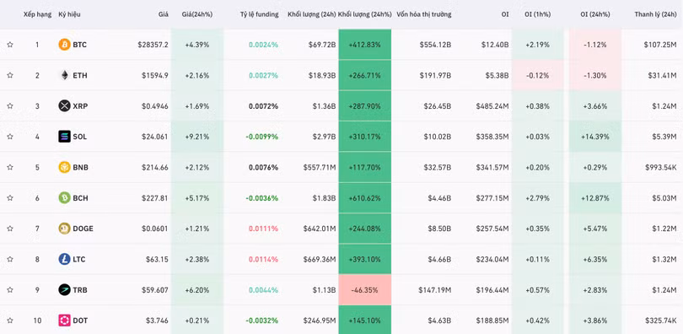Screen dimensions: 683x334
Task: Sort by Vốn hóa thị trường header
Action: click(424, 14)
